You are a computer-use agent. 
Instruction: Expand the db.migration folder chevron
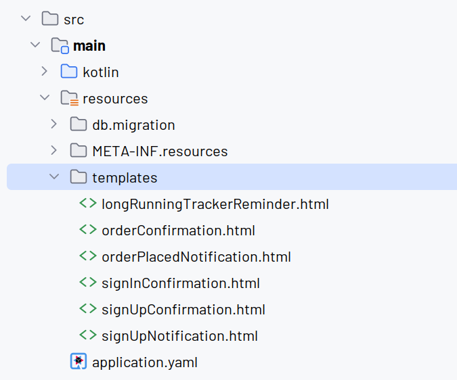pos(53,124)
